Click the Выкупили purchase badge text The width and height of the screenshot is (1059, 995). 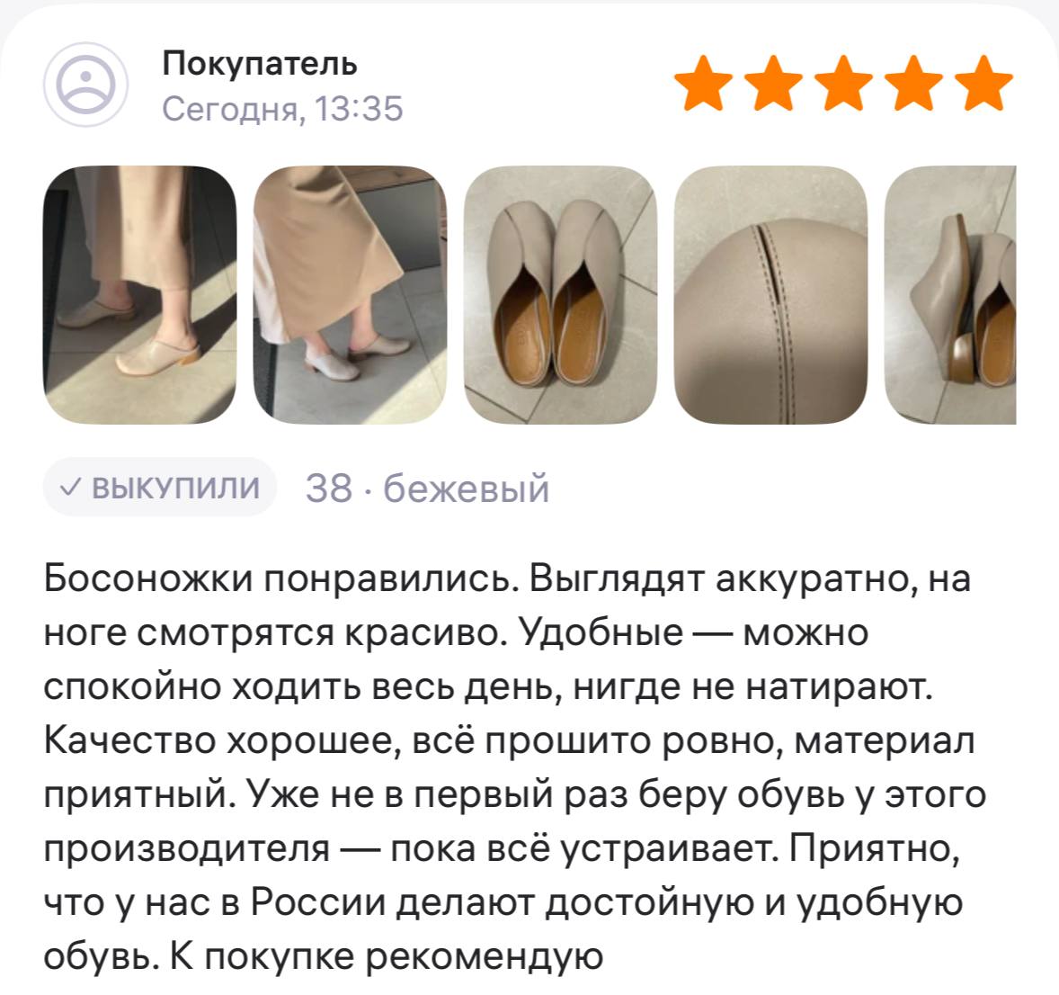(x=175, y=488)
